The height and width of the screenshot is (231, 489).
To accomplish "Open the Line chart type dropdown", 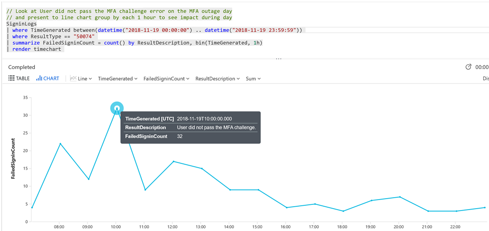I will click(x=81, y=79).
